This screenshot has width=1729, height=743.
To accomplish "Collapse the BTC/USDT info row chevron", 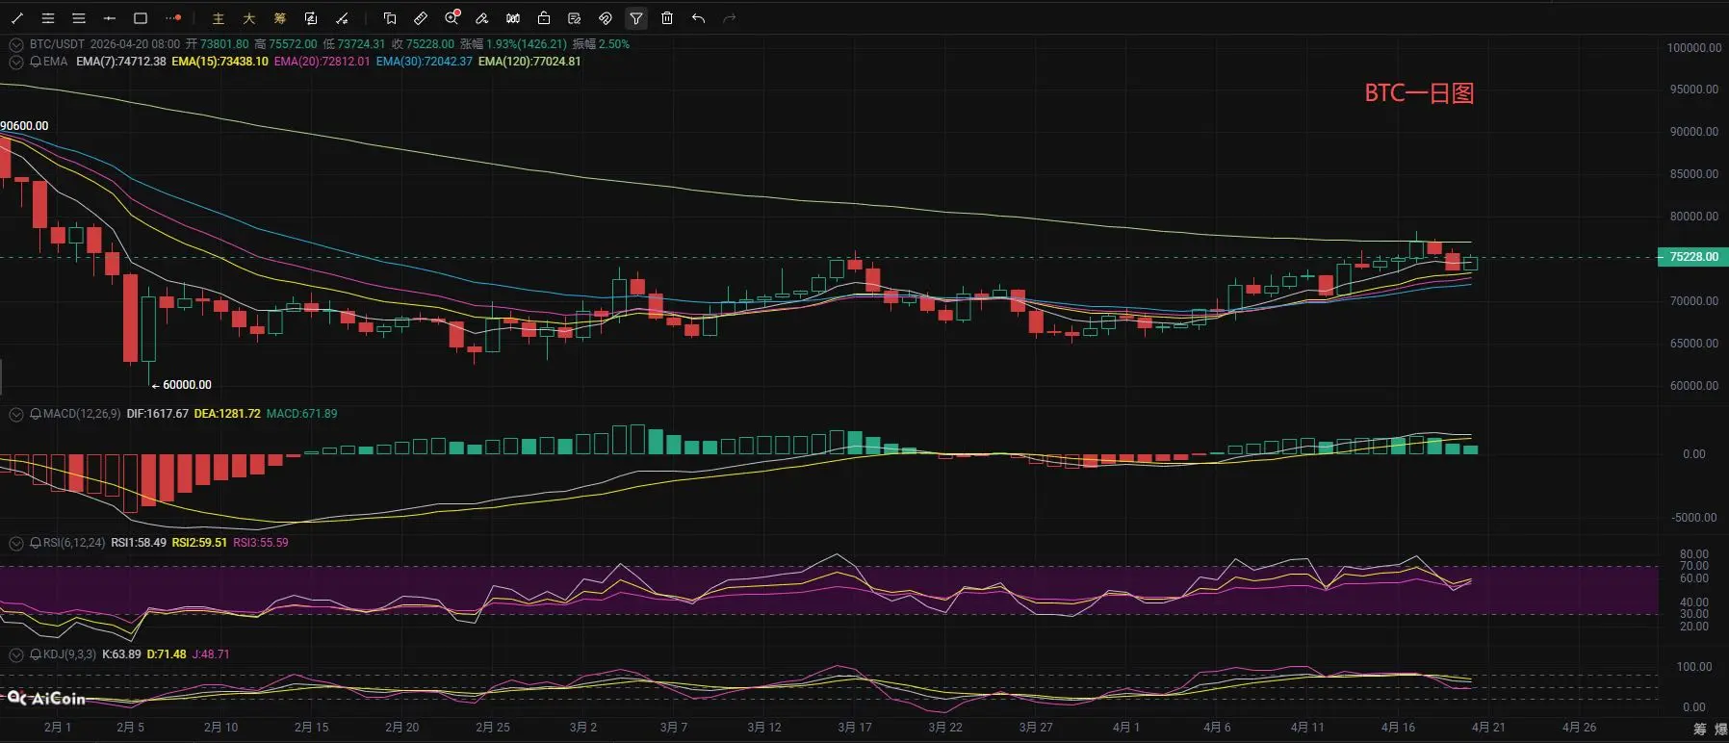I will 16,44.
